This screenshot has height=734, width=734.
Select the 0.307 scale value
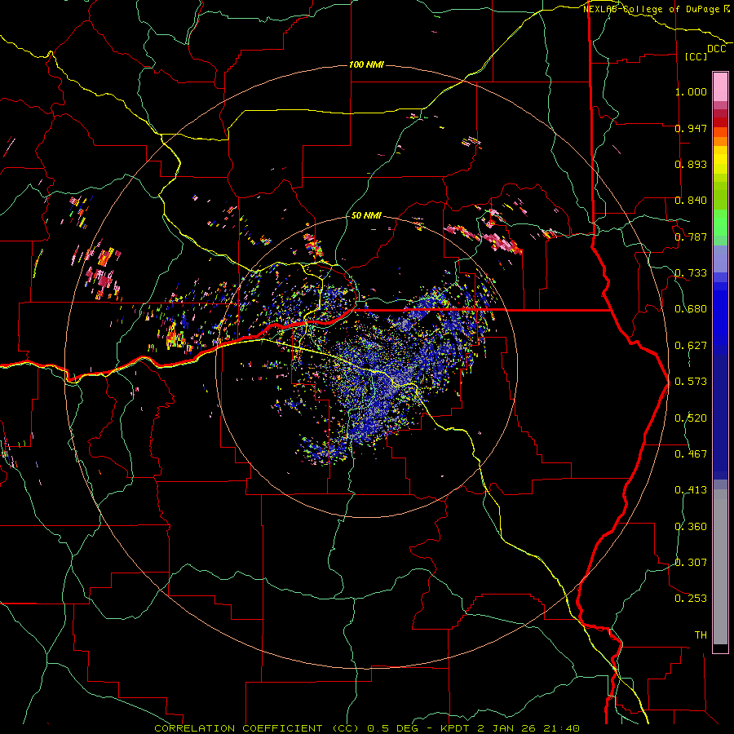pyautogui.click(x=691, y=563)
